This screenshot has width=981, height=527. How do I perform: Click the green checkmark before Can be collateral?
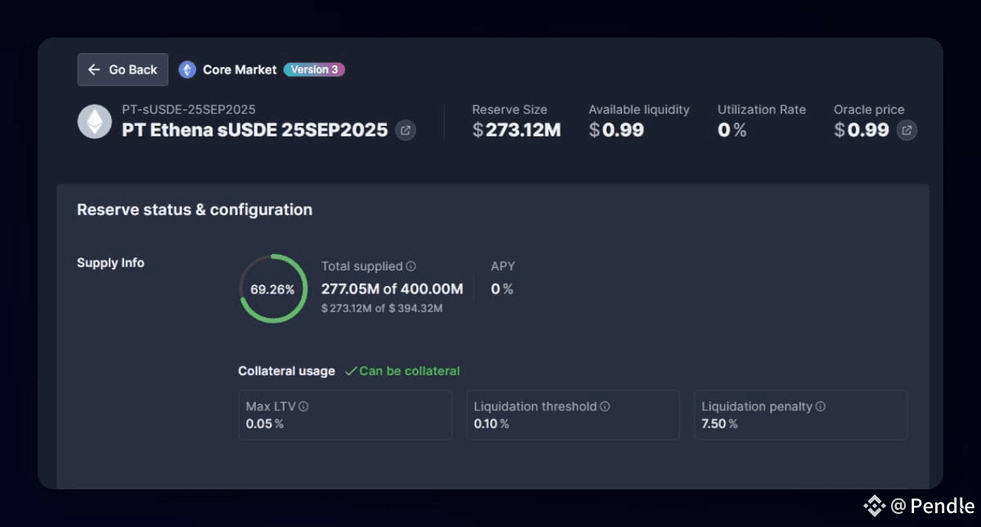351,371
